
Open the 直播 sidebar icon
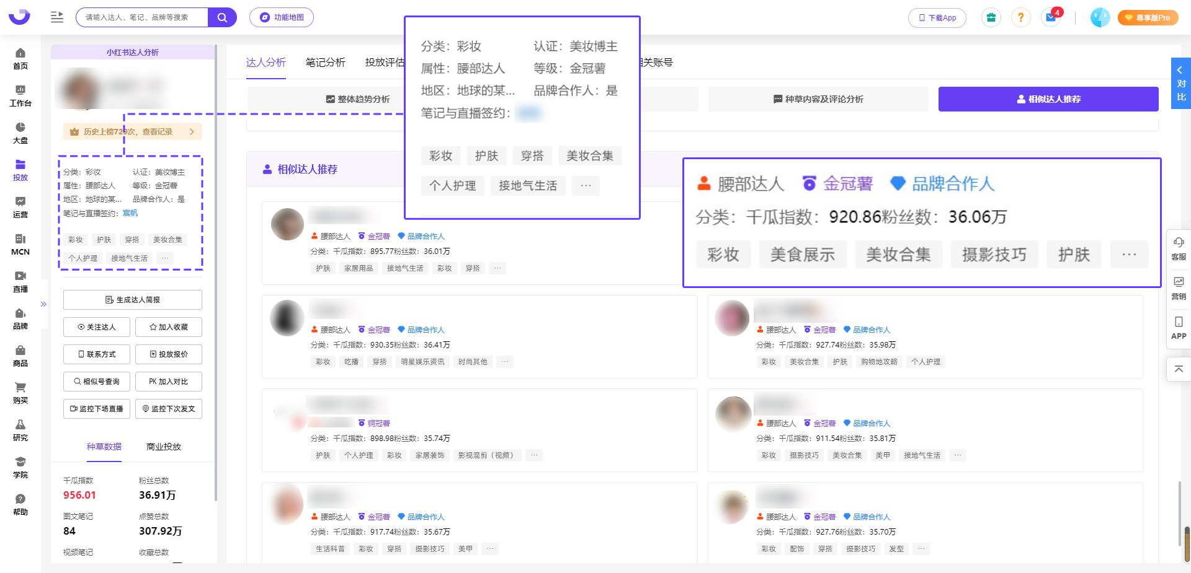pos(20,281)
